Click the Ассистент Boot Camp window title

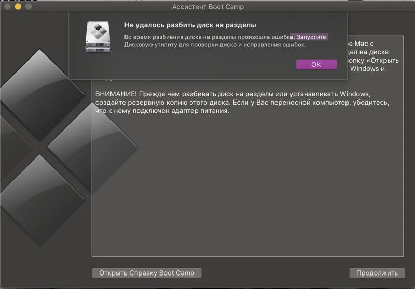point(208,7)
